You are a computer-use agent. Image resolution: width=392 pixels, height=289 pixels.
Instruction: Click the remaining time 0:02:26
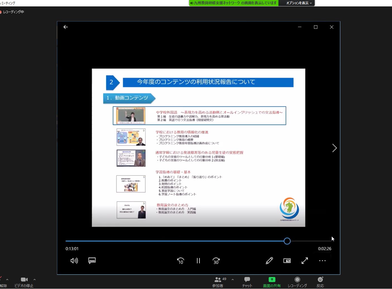point(325,249)
